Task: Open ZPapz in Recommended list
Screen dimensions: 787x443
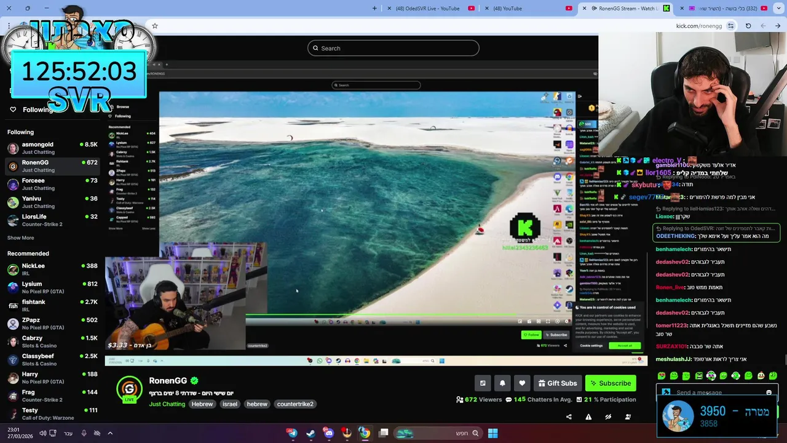Action: pos(52,324)
